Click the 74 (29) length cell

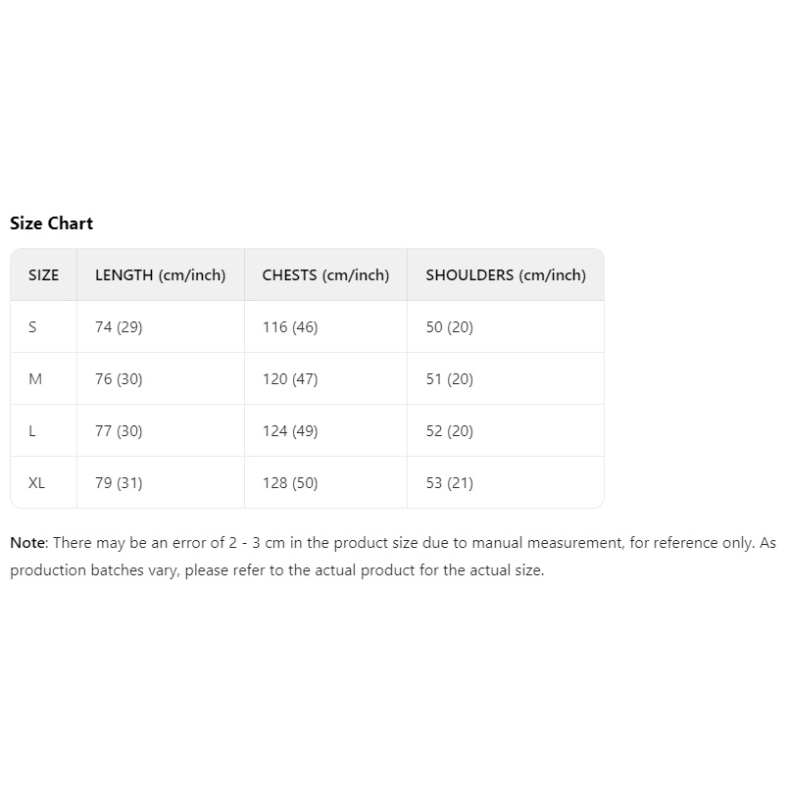pyautogui.click(x=119, y=327)
